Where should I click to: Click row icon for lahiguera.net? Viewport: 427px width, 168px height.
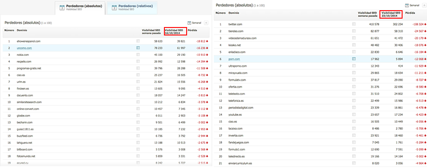[x=138, y=142]
